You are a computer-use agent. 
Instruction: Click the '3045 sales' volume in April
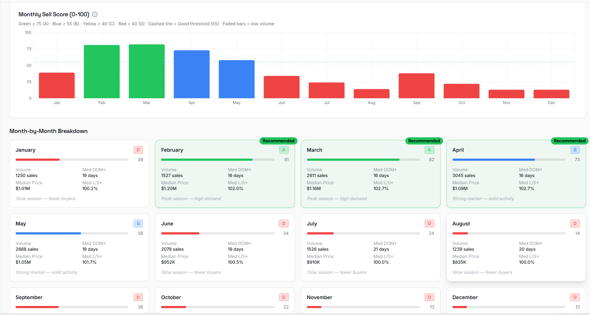pos(464,176)
